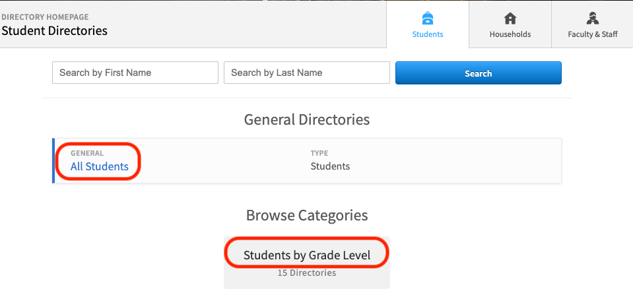This screenshot has width=633, height=295.
Task: Click the GENERAL label above All Students
Action: [x=86, y=153]
